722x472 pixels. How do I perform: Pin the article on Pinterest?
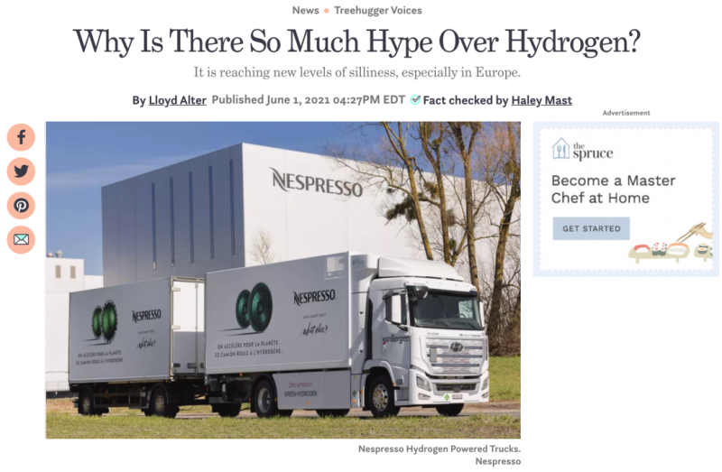(21, 206)
